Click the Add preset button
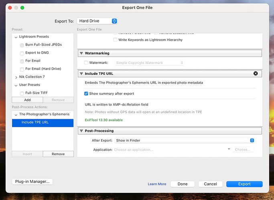Image resolution: width=274 pixels, height=200 pixels. pos(27,100)
